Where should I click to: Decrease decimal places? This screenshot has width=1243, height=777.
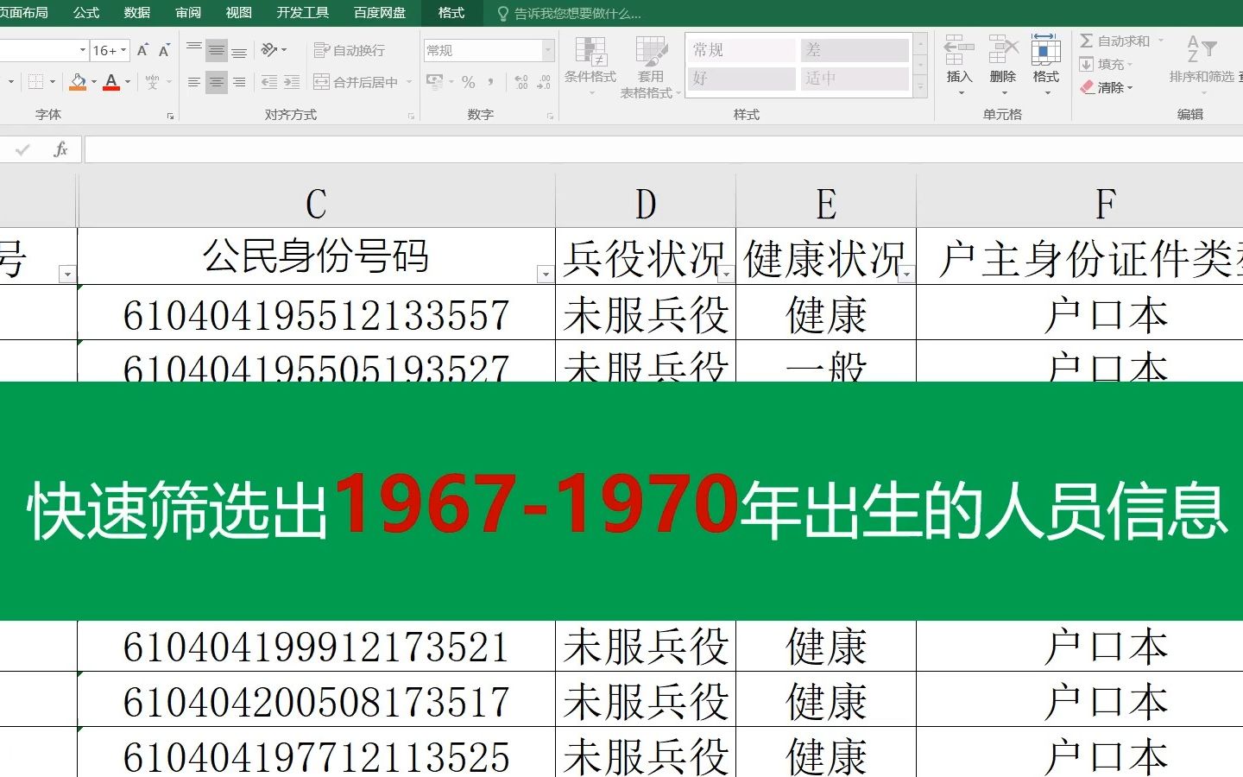[x=544, y=82]
